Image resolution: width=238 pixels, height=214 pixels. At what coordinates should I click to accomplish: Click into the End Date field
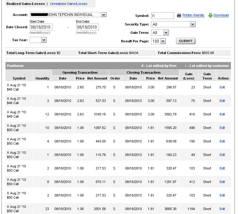[x=87, y=27]
